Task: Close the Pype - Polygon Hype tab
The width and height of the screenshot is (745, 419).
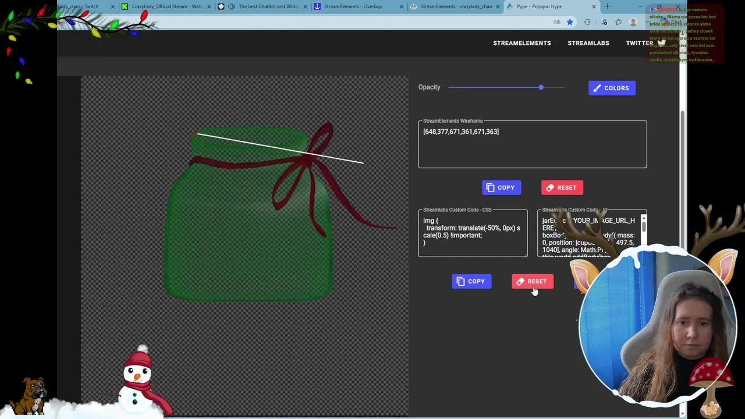Action: coord(594,6)
